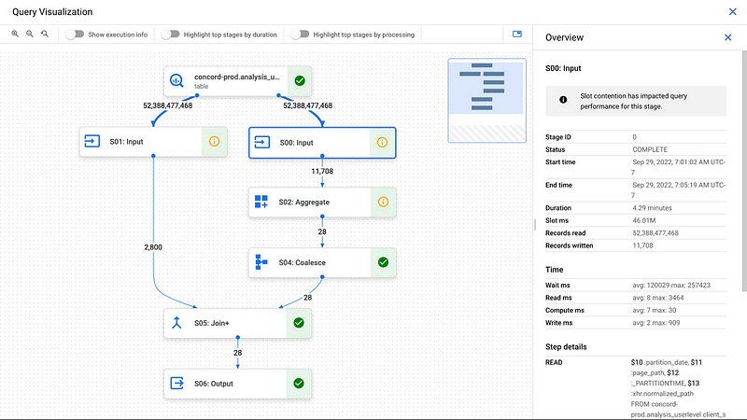Image resolution: width=747 pixels, height=420 pixels.
Task: Click the panel divider handle
Action: (x=534, y=224)
